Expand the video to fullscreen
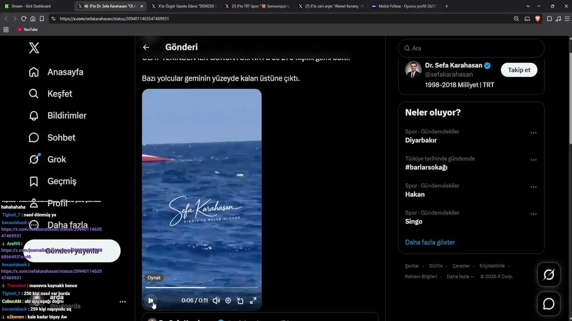 coord(253,300)
